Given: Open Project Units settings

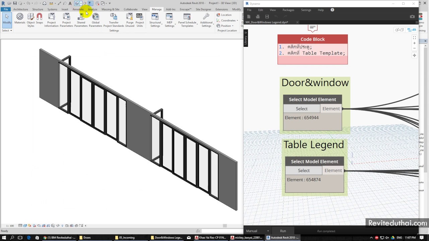Looking at the screenshot, I should click(x=140, y=20).
